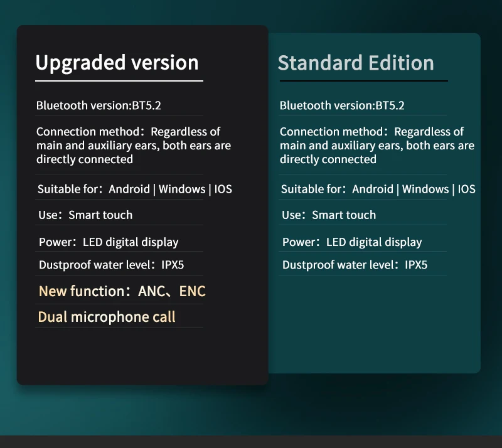Click IOS in the Upgraded version panel

pyautogui.click(x=223, y=189)
